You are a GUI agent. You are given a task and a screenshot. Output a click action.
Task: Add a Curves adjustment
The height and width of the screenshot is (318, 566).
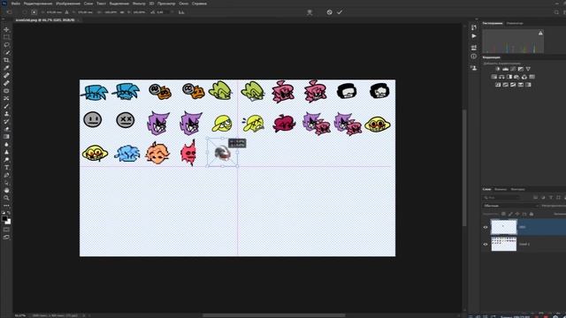click(x=513, y=69)
